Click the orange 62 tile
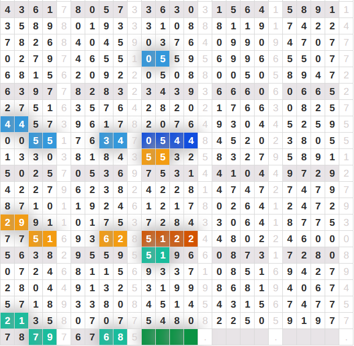This screenshot has height=346, width=354. [113, 239]
